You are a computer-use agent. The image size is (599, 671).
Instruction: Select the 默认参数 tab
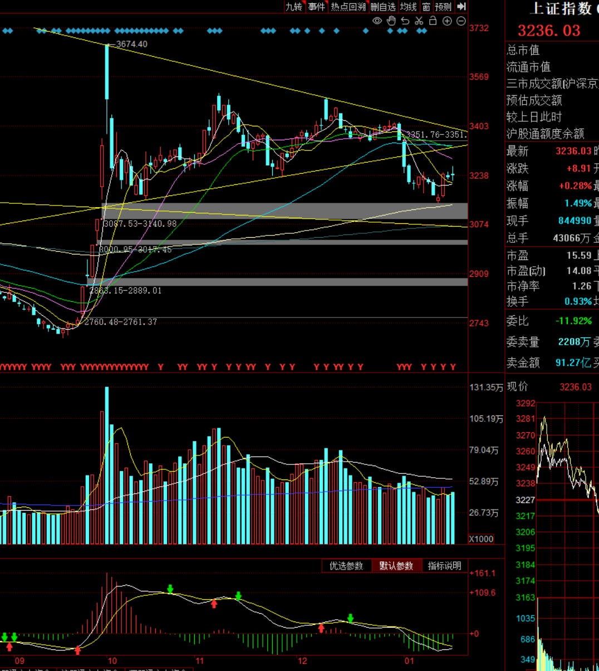pos(396,566)
